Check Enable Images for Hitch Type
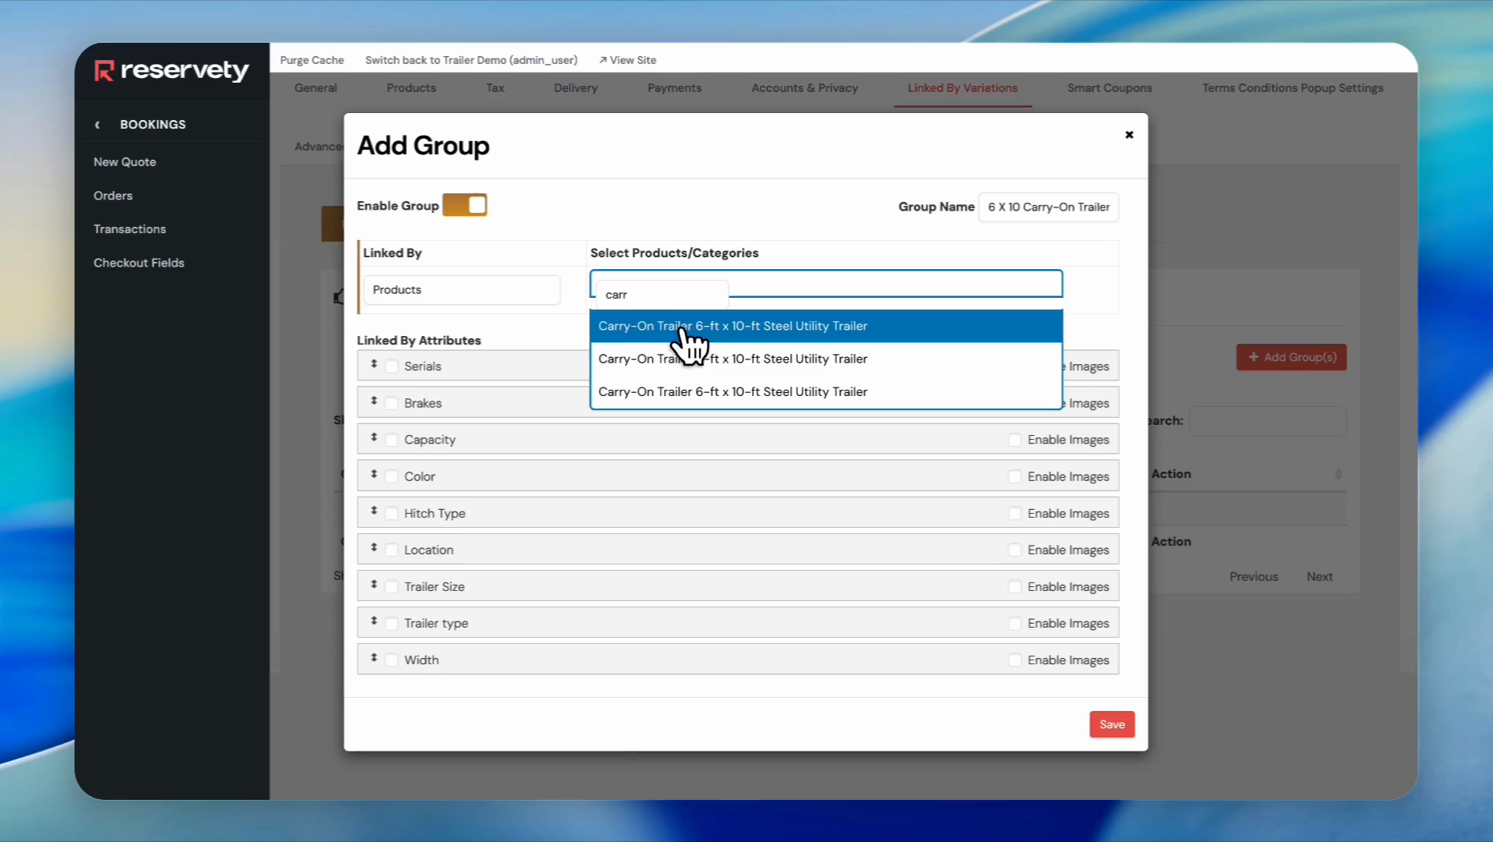This screenshot has height=842, width=1493. tap(1015, 513)
